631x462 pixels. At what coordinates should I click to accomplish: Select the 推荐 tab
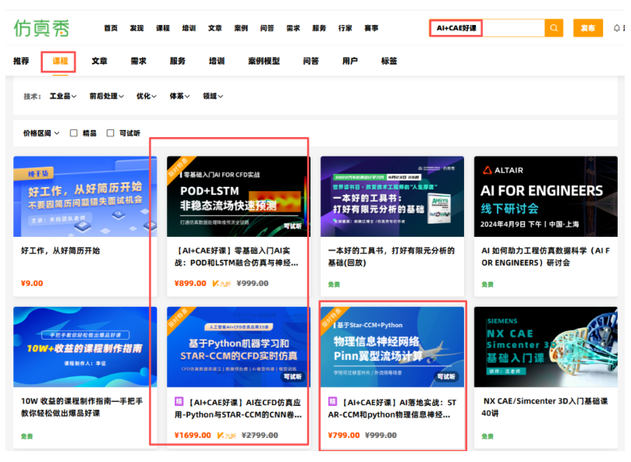tap(21, 61)
